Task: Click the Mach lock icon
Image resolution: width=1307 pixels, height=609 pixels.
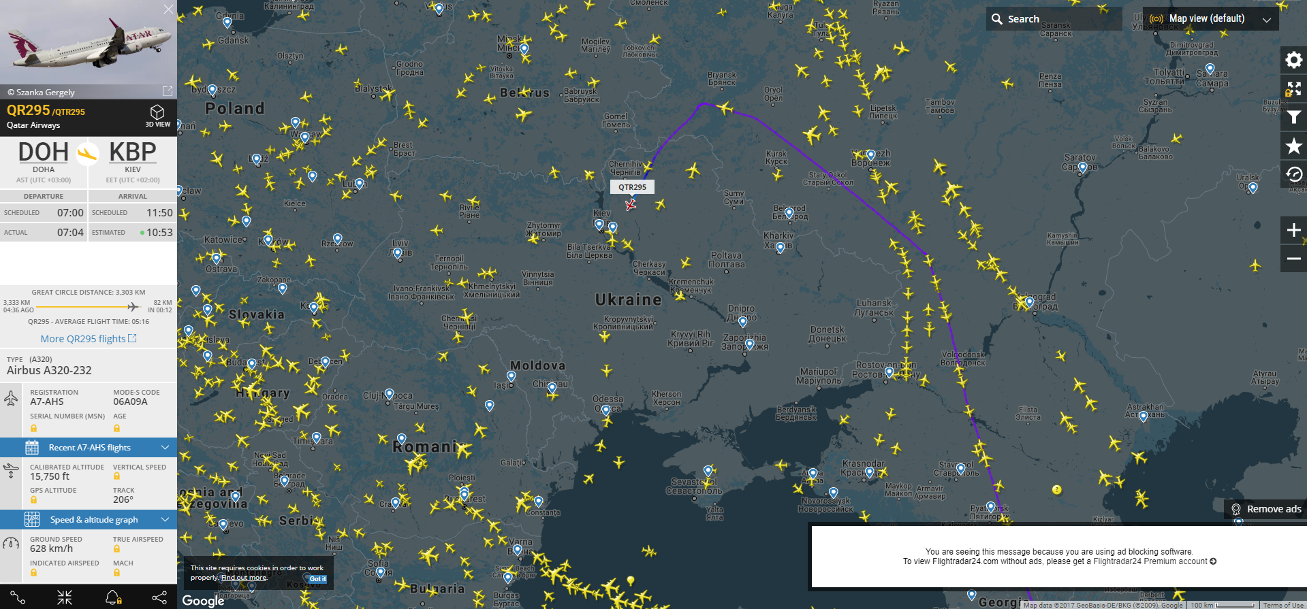Action: pyautogui.click(x=116, y=572)
